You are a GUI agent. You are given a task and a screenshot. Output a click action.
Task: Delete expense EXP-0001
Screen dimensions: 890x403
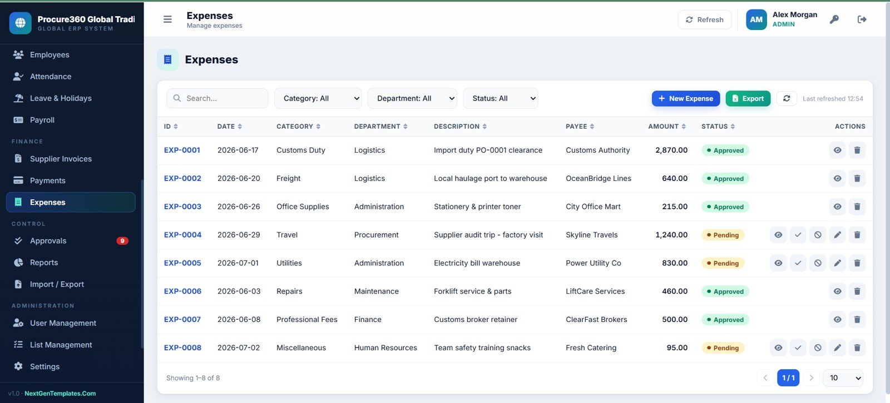857,150
